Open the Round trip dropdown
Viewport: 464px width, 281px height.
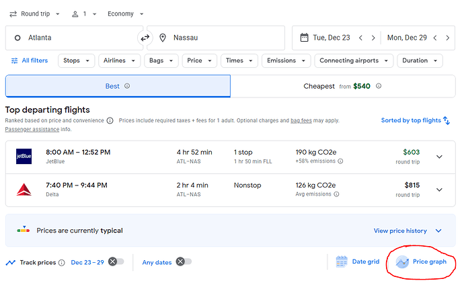coord(35,13)
